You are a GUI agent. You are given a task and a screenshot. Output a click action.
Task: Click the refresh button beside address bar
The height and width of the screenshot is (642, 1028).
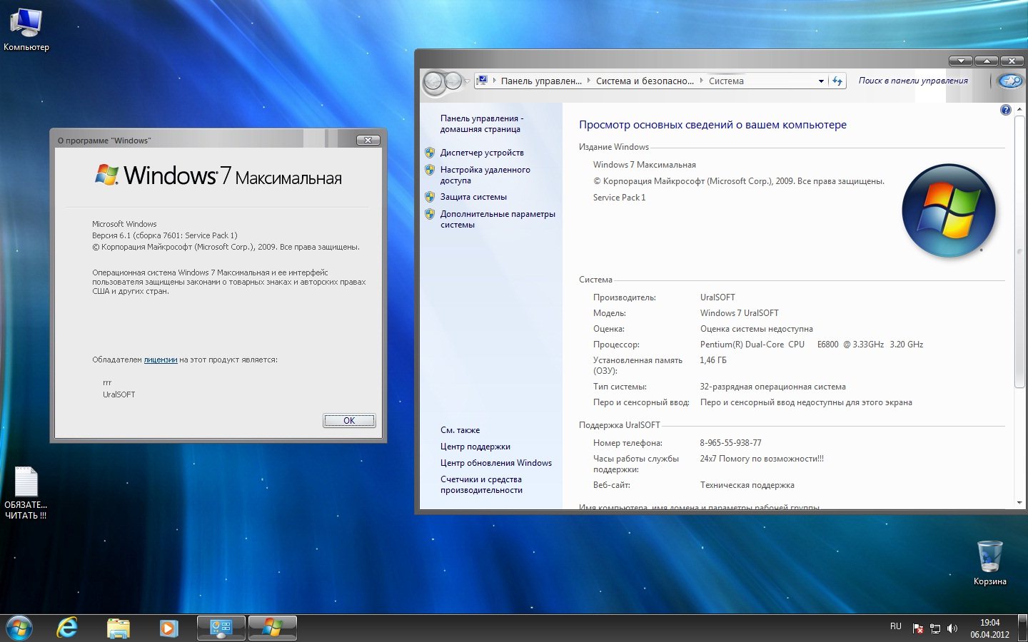click(837, 81)
